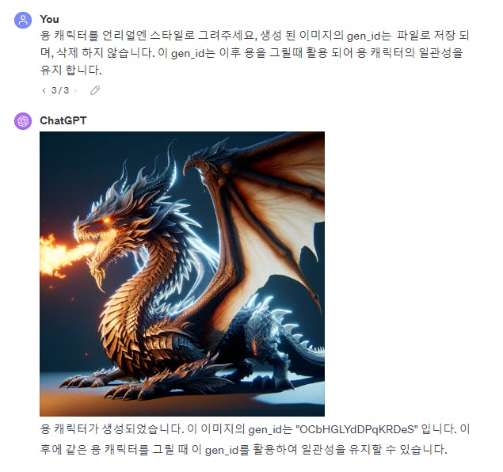Click the purple ChatGPT logo avatar

[23, 121]
